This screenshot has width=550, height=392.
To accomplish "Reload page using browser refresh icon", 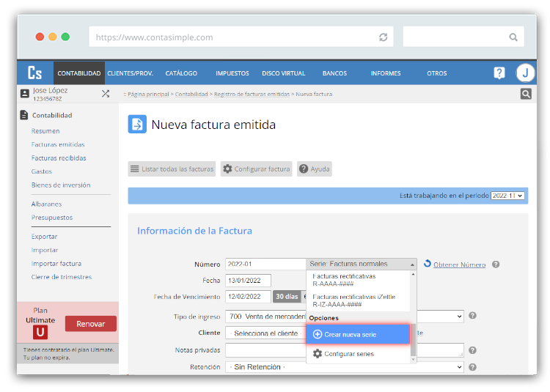I will click(x=383, y=37).
